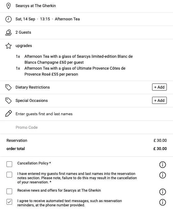Check the guests names confirmation box

9,175
